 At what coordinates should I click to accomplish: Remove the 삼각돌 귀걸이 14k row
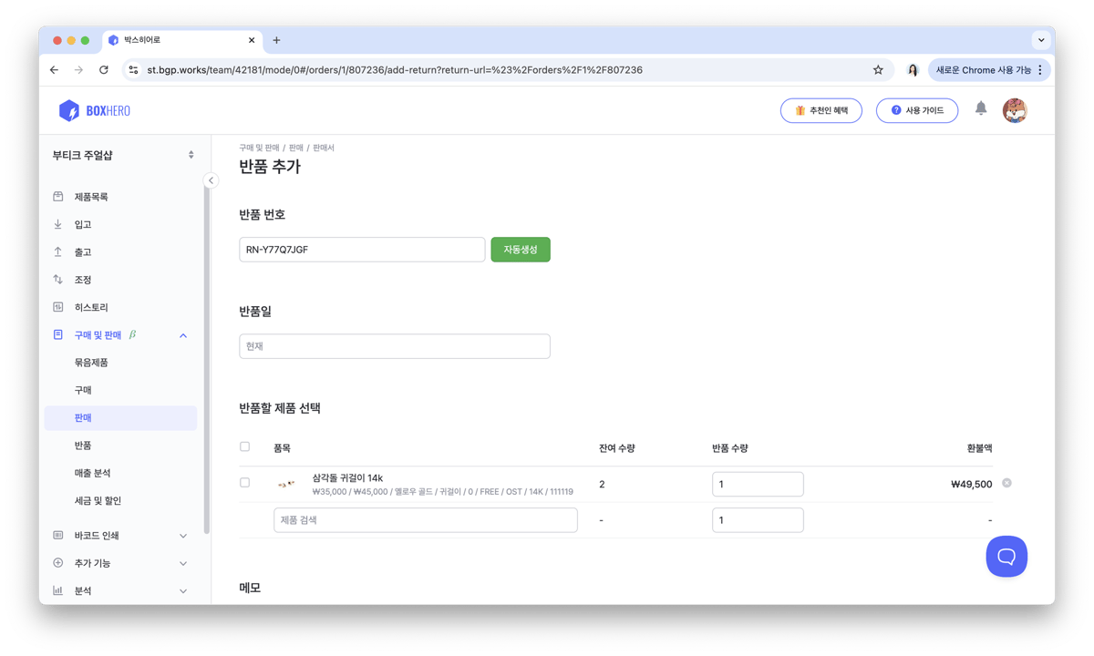click(1006, 483)
